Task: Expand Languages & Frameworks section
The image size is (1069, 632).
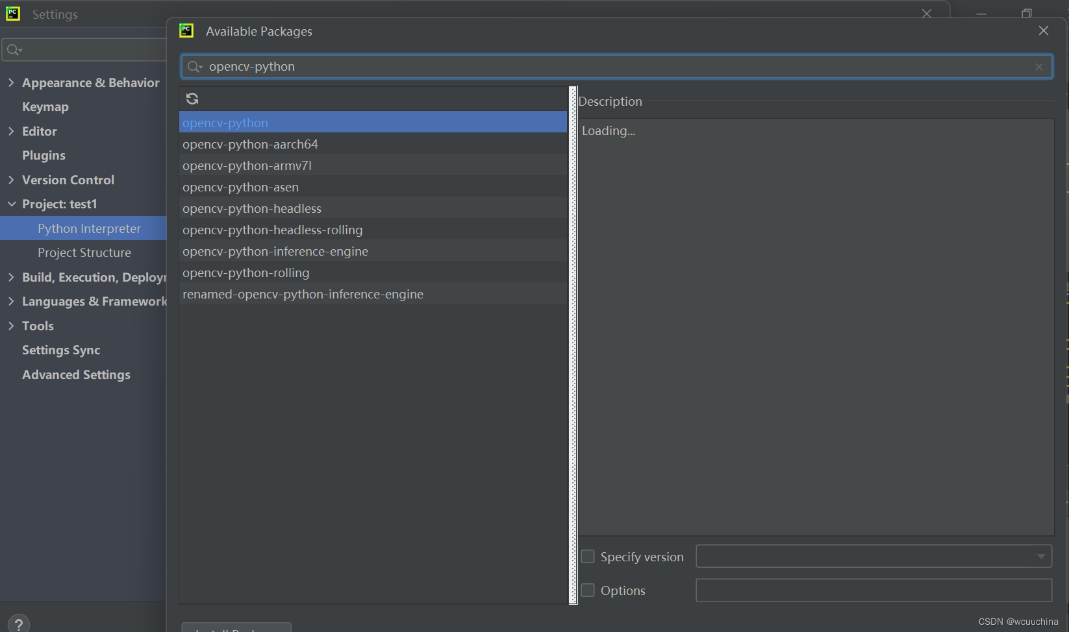Action: [x=11, y=301]
